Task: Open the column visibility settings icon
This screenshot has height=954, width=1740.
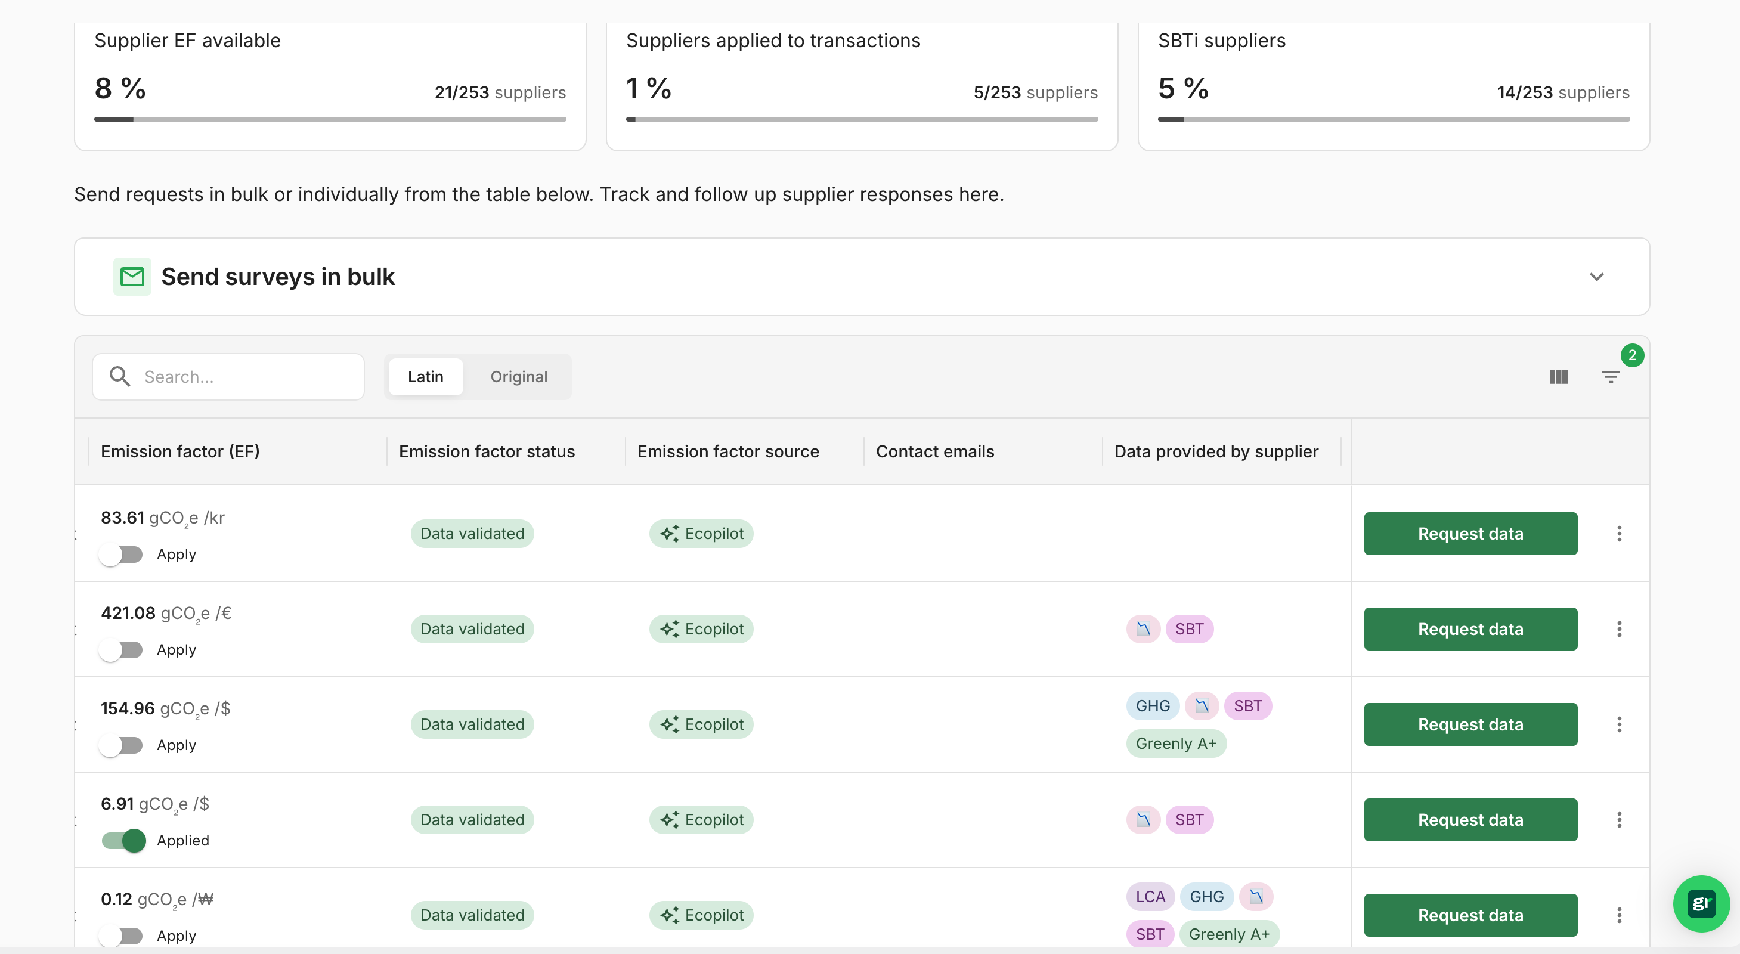Action: [x=1558, y=376]
